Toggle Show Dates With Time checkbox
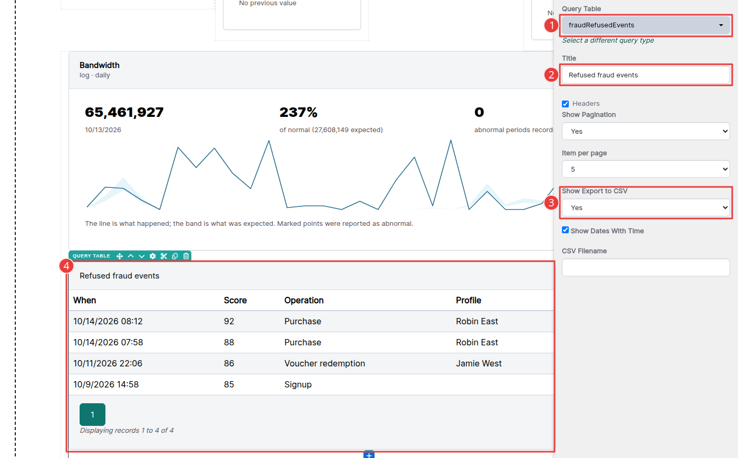This screenshot has width=738, height=458. coord(565,230)
